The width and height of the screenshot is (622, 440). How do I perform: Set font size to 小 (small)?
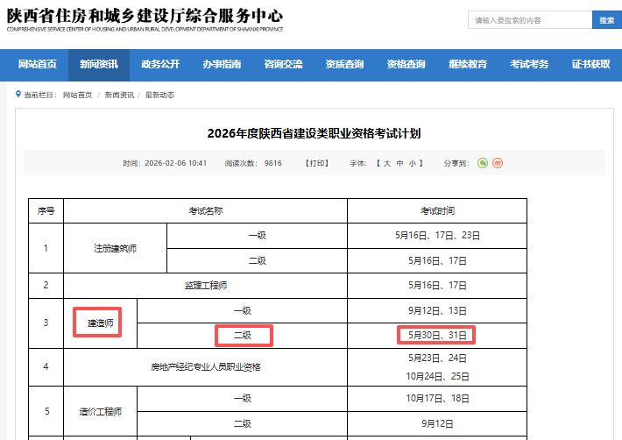(412, 163)
